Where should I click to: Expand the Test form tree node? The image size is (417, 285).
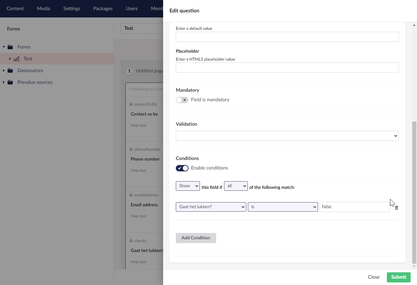coord(9,59)
